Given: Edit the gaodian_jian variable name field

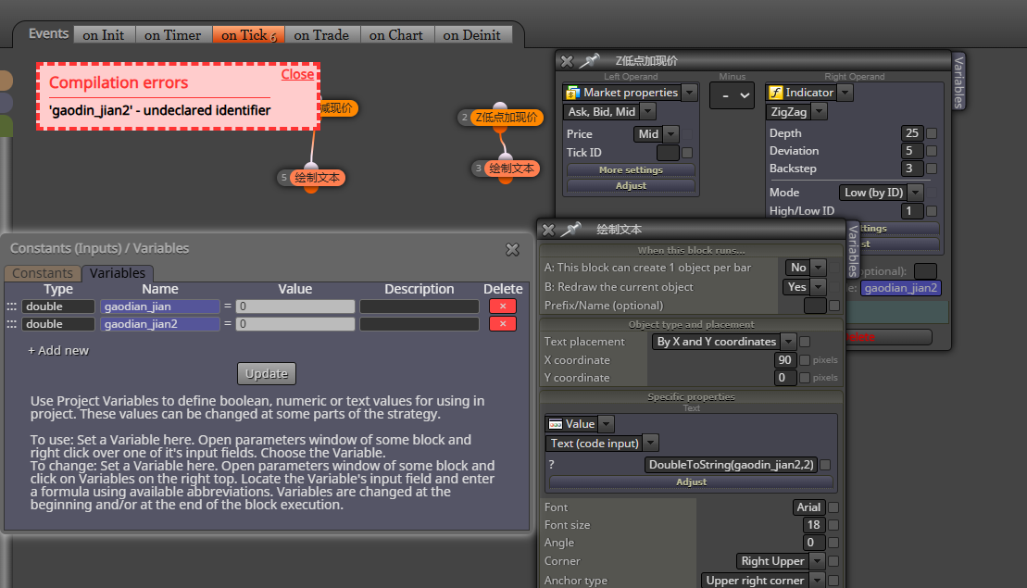Looking at the screenshot, I should (x=160, y=306).
